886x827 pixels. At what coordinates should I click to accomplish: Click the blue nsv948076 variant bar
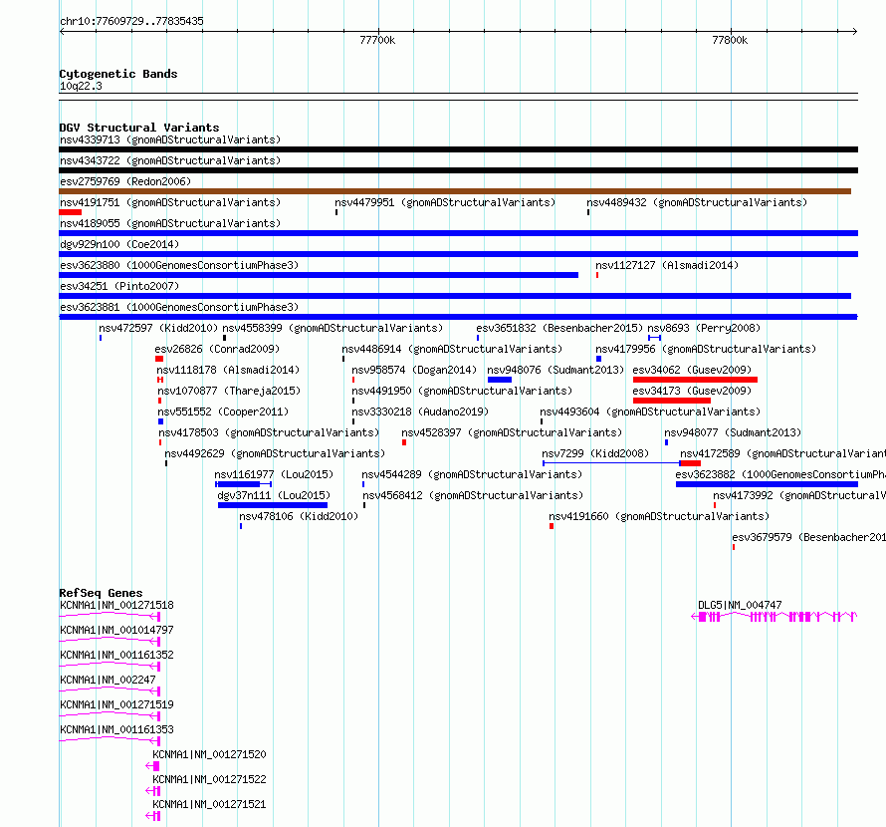point(500,380)
